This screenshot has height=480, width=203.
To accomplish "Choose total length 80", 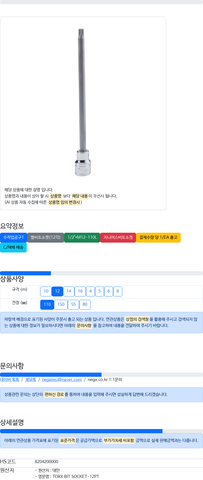I will coord(85,304).
